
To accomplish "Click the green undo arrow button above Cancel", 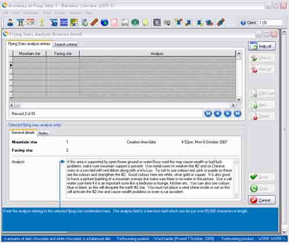I will (x=262, y=189).
